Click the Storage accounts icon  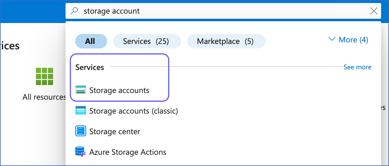click(81, 90)
